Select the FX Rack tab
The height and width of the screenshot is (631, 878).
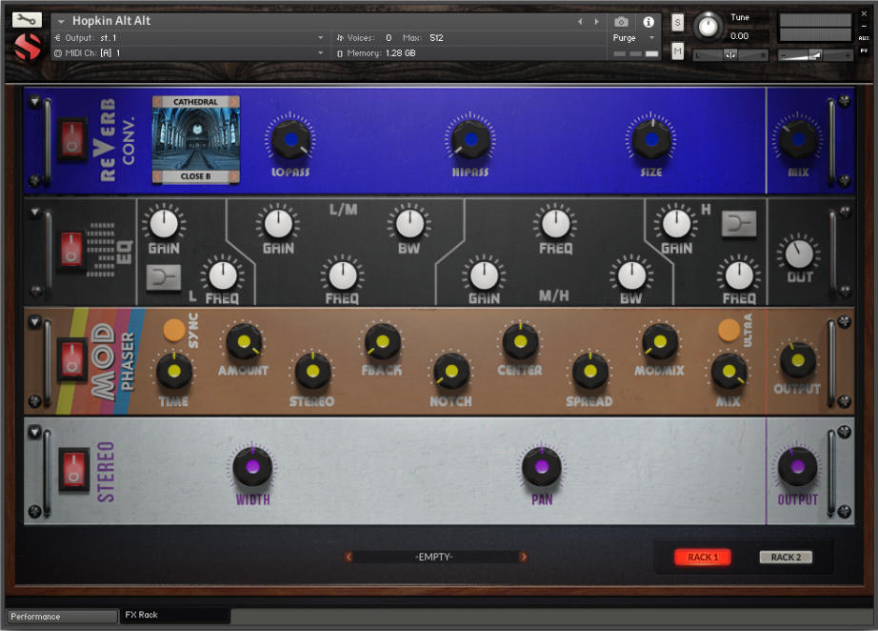173,616
